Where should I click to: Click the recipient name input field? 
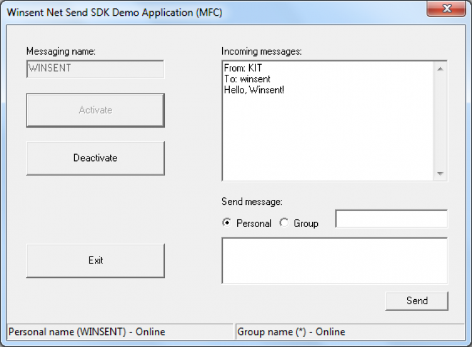point(391,219)
